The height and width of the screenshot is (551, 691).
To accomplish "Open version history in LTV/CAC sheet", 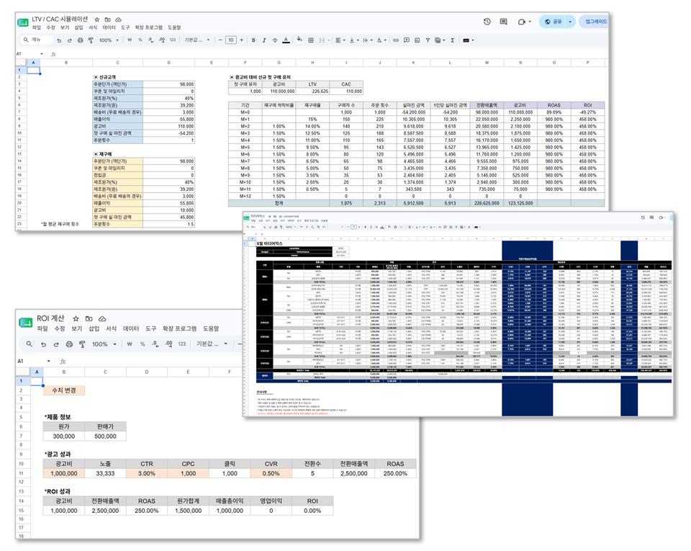I will click(x=487, y=22).
